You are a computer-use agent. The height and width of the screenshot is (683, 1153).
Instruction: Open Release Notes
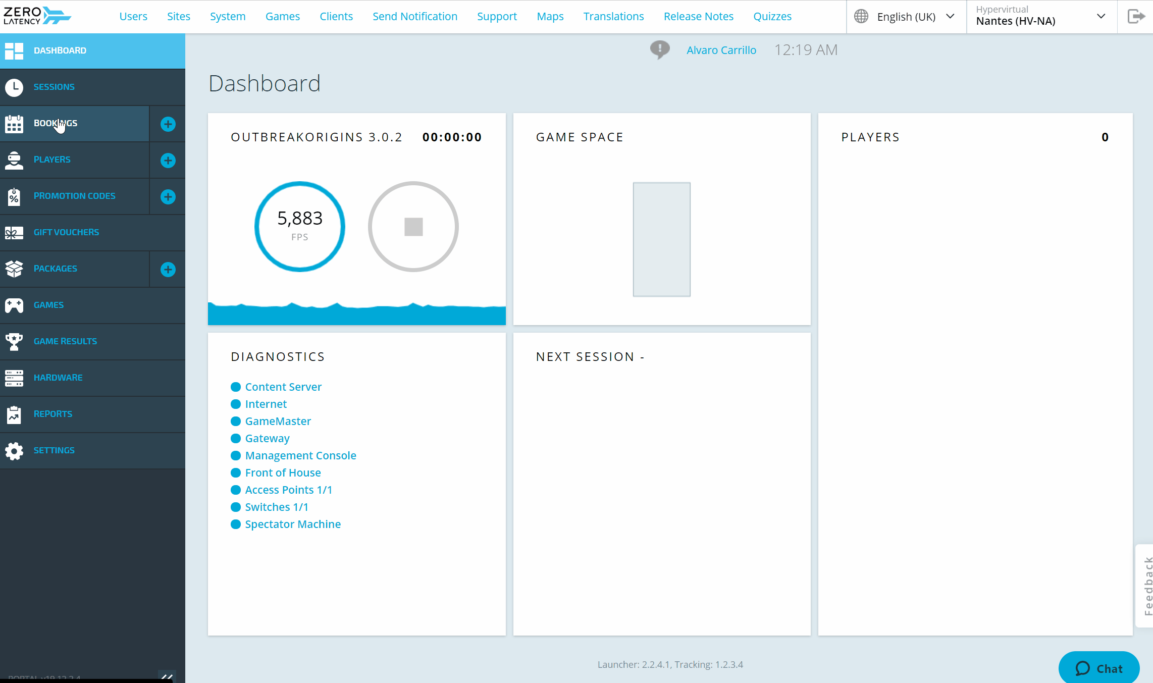click(x=699, y=17)
